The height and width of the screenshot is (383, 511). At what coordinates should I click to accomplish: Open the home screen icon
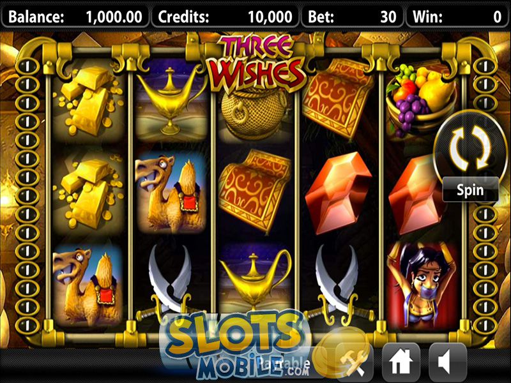click(x=400, y=361)
